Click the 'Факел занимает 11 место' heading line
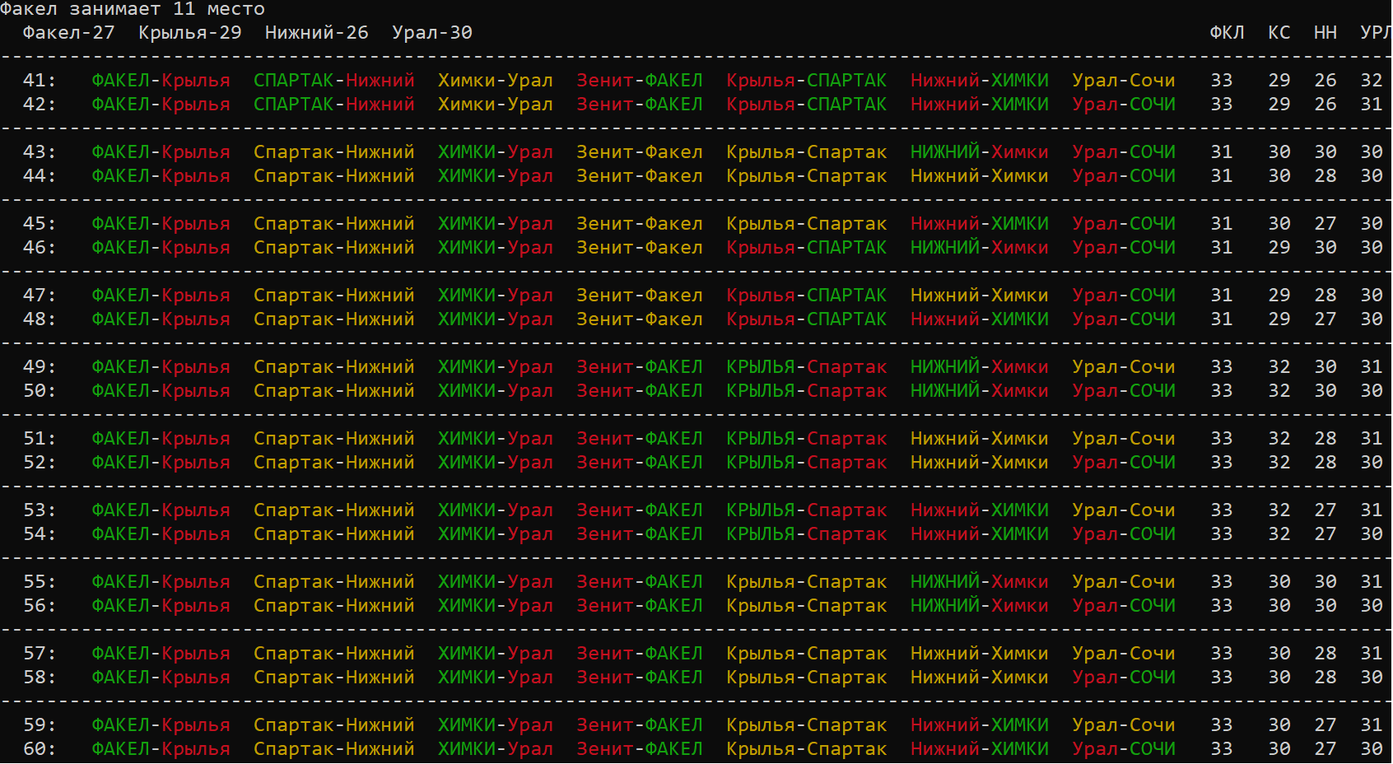 click(133, 9)
